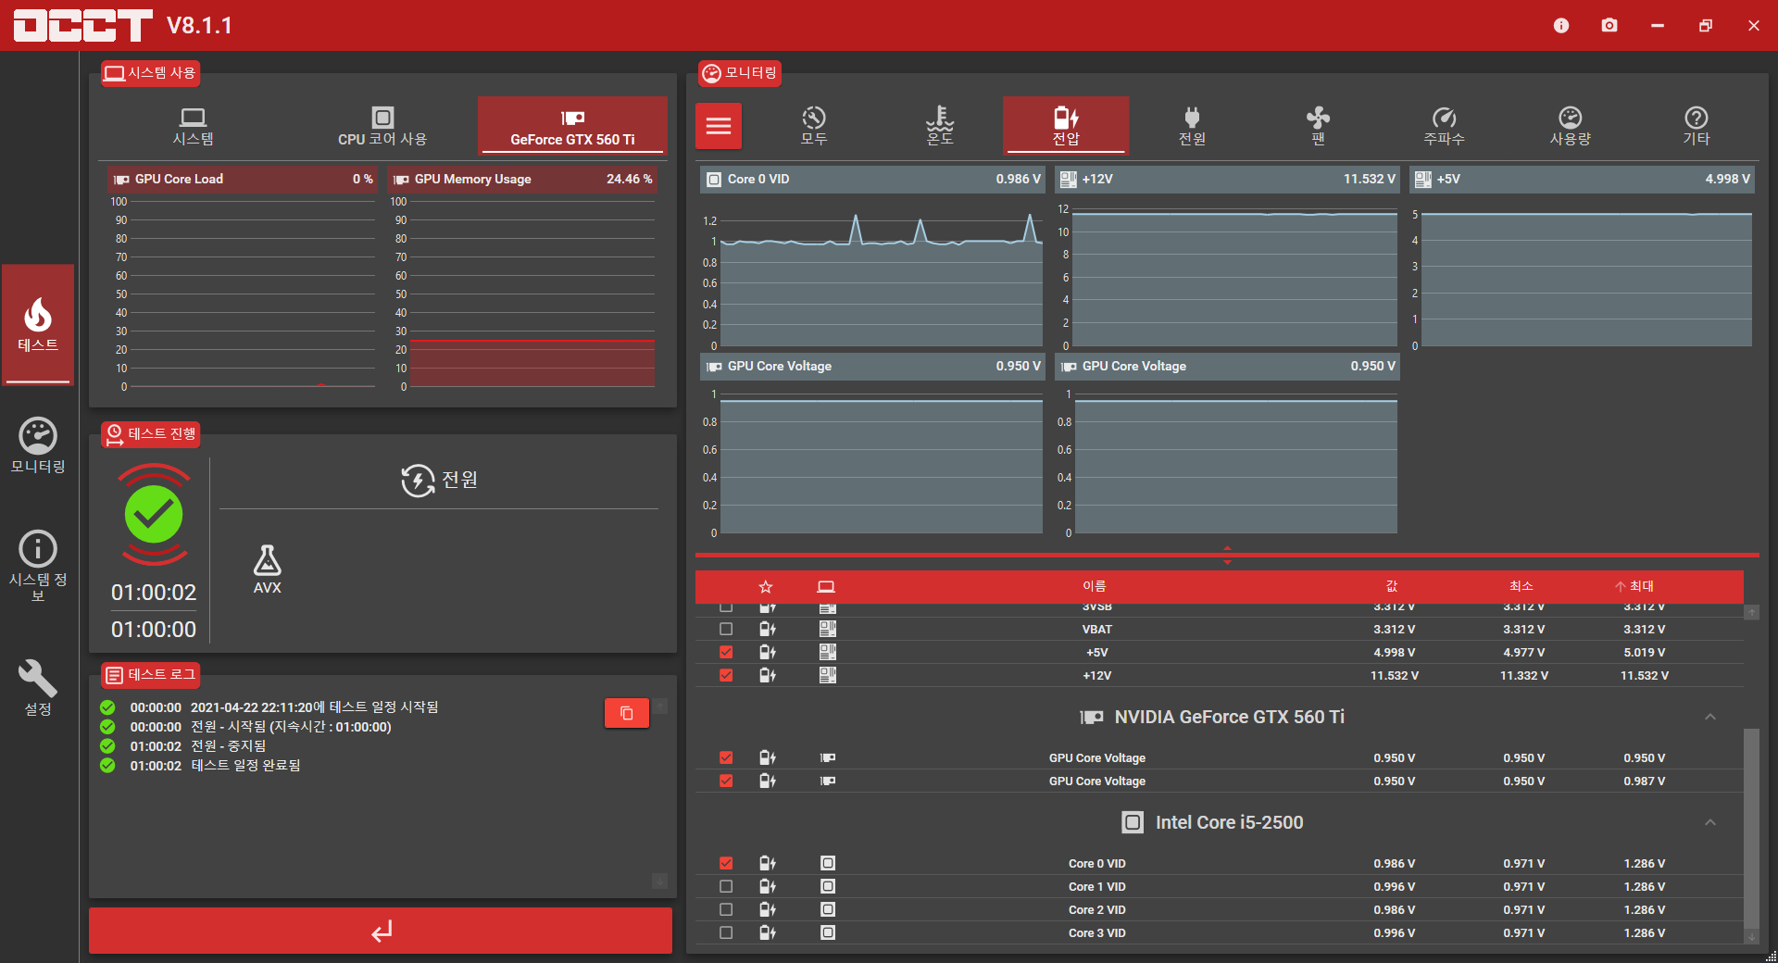Click the GPU Core Load graph header
The image size is (1778, 963).
pyautogui.click(x=242, y=179)
